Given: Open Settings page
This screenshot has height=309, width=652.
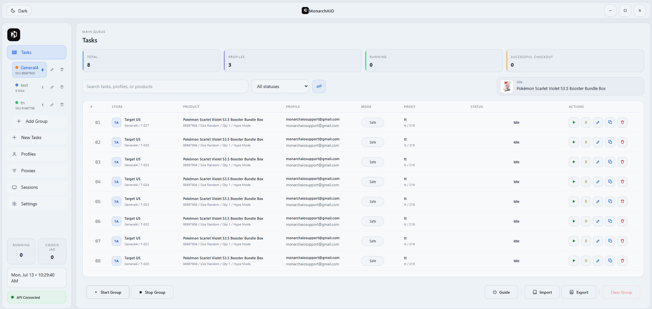Looking at the screenshot, I should [x=37, y=204].
